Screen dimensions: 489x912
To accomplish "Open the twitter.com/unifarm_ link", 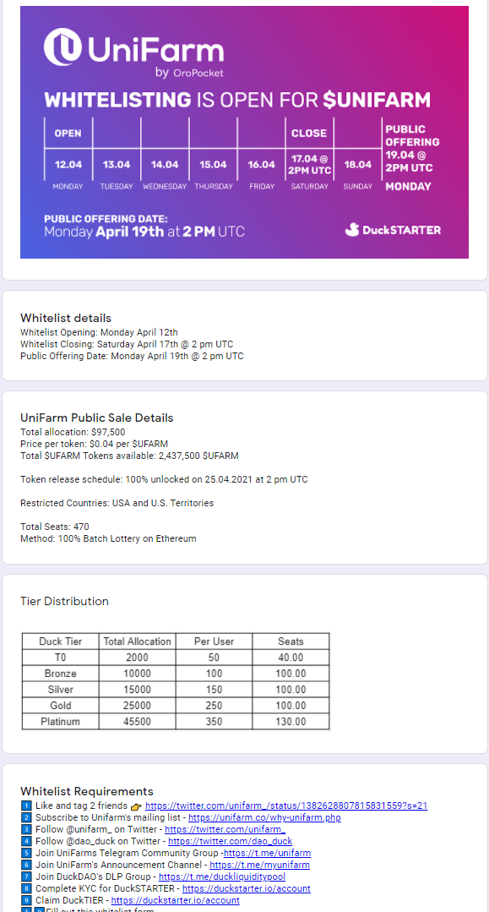I will 225,829.
